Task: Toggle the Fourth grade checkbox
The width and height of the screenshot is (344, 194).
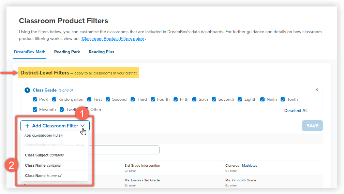Action: [153, 99]
